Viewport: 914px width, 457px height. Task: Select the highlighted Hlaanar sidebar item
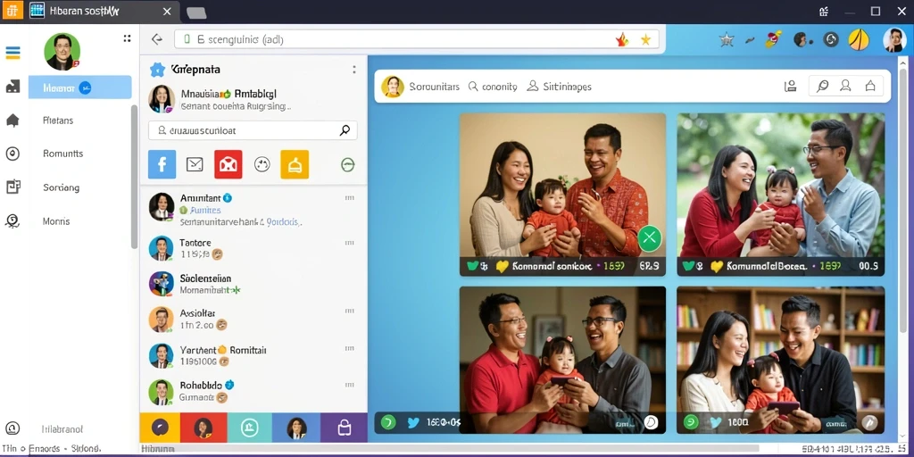(79, 87)
